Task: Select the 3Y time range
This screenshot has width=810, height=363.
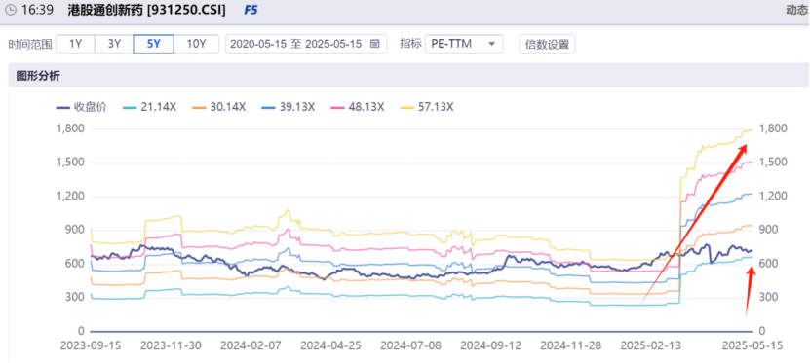Action: (114, 44)
